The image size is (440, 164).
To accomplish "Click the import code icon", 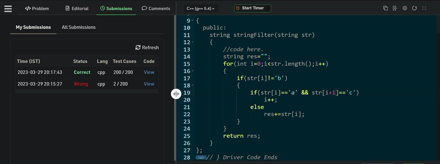I will [395, 8].
